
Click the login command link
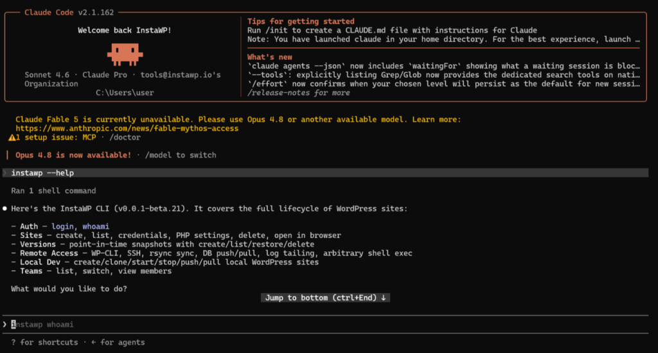[62, 226]
